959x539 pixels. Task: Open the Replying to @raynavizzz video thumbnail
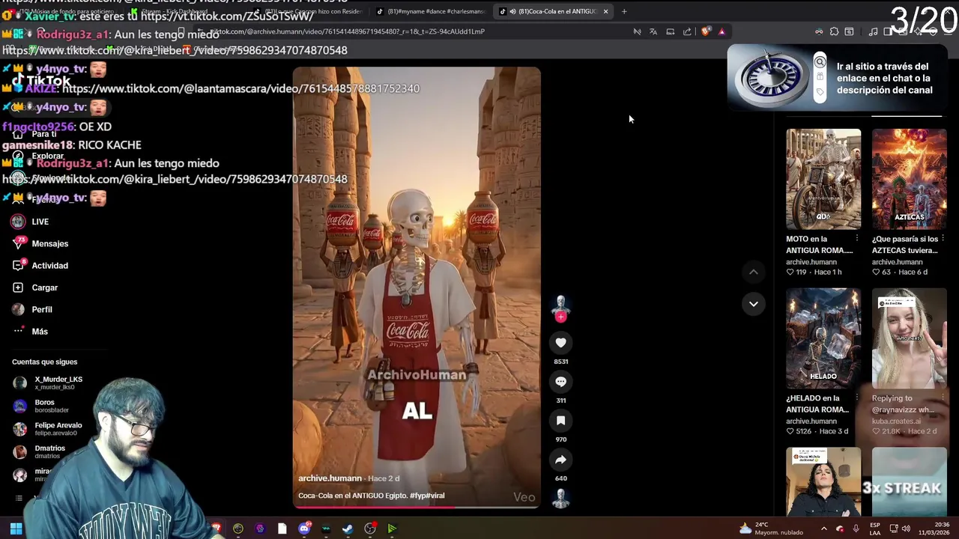coord(909,338)
